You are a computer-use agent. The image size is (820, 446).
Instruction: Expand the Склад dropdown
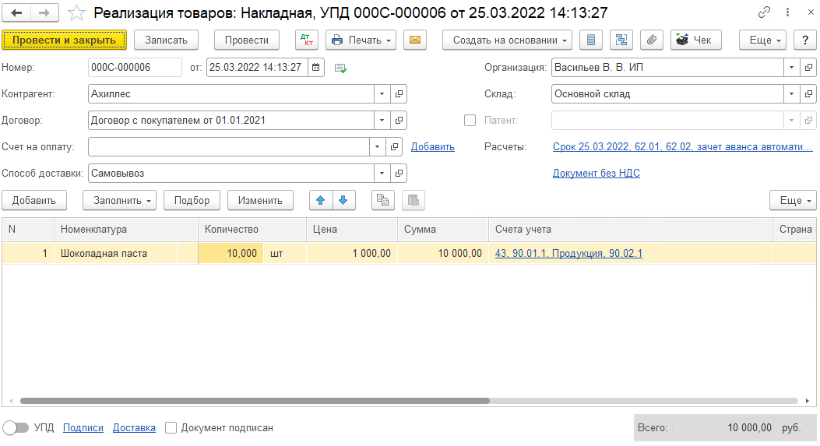coord(792,93)
